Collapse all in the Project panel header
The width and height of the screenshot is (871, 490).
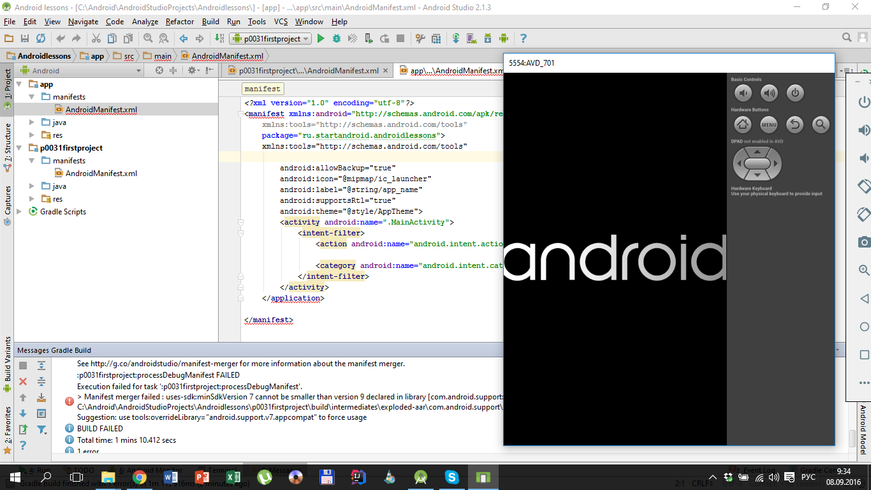pyautogui.click(x=173, y=71)
